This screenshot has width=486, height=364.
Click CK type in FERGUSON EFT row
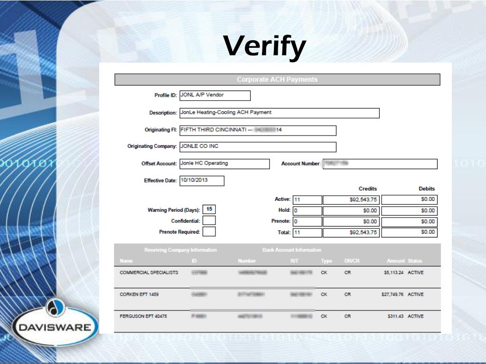point(324,316)
